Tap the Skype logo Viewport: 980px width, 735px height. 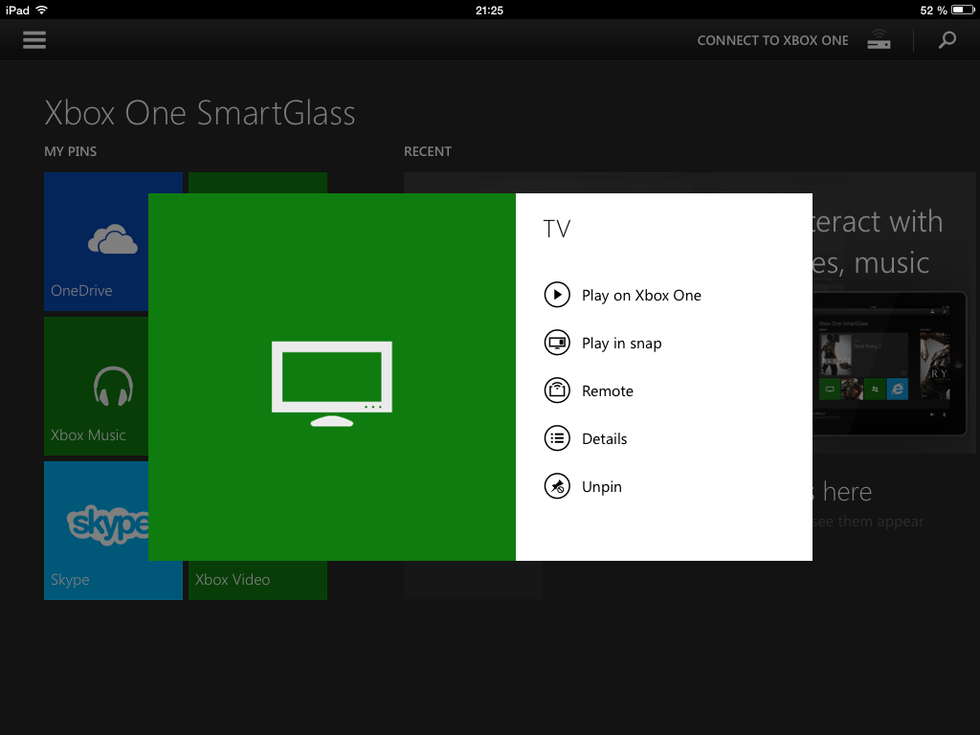pos(107,524)
